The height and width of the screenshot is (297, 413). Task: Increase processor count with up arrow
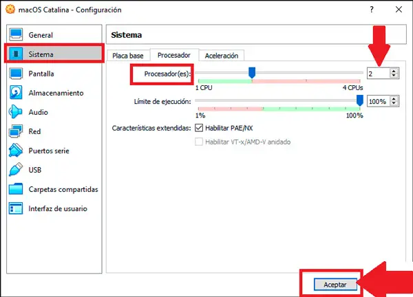[394, 70]
